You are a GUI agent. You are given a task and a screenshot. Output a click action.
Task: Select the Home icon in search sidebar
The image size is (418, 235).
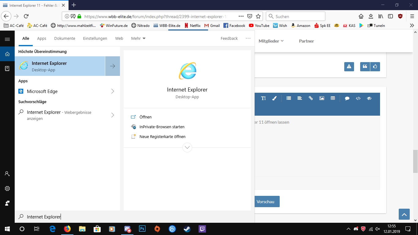(x=7, y=54)
